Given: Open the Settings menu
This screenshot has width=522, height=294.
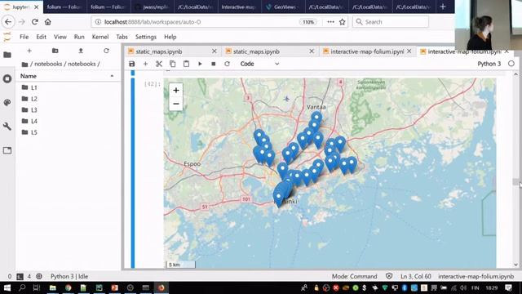Looking at the screenshot, I should (146, 37).
